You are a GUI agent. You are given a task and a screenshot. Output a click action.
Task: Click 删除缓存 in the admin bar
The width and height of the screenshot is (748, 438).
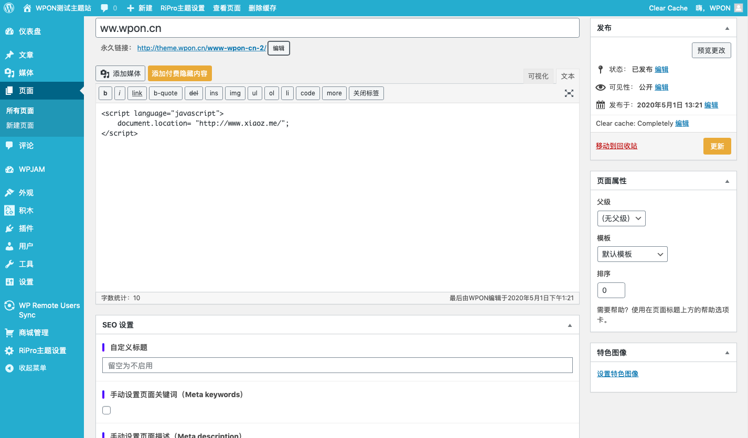pyautogui.click(x=262, y=8)
